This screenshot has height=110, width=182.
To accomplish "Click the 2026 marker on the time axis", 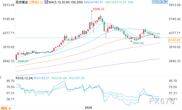I will pyautogui.click(x=88, y=108).
